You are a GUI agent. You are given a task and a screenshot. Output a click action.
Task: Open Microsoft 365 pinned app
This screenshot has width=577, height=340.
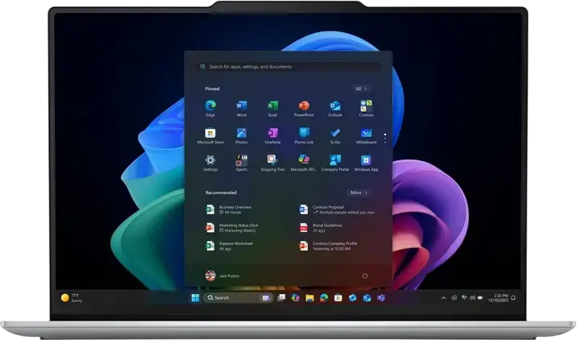pyautogui.click(x=304, y=163)
